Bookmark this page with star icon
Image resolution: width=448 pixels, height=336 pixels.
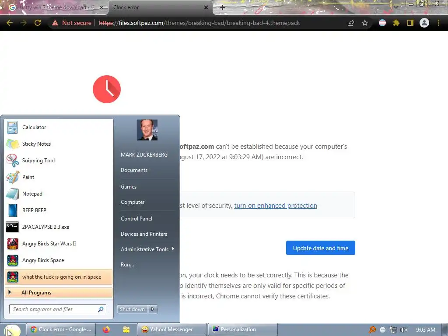(365, 23)
